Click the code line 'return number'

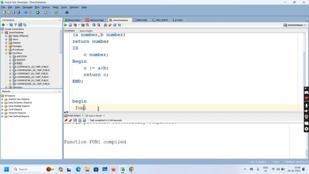pos(91,42)
